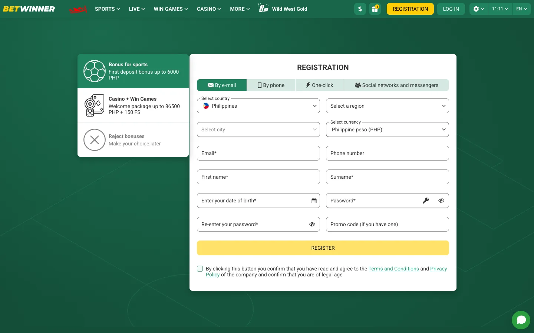Switch to the One-click tab

point(320,85)
